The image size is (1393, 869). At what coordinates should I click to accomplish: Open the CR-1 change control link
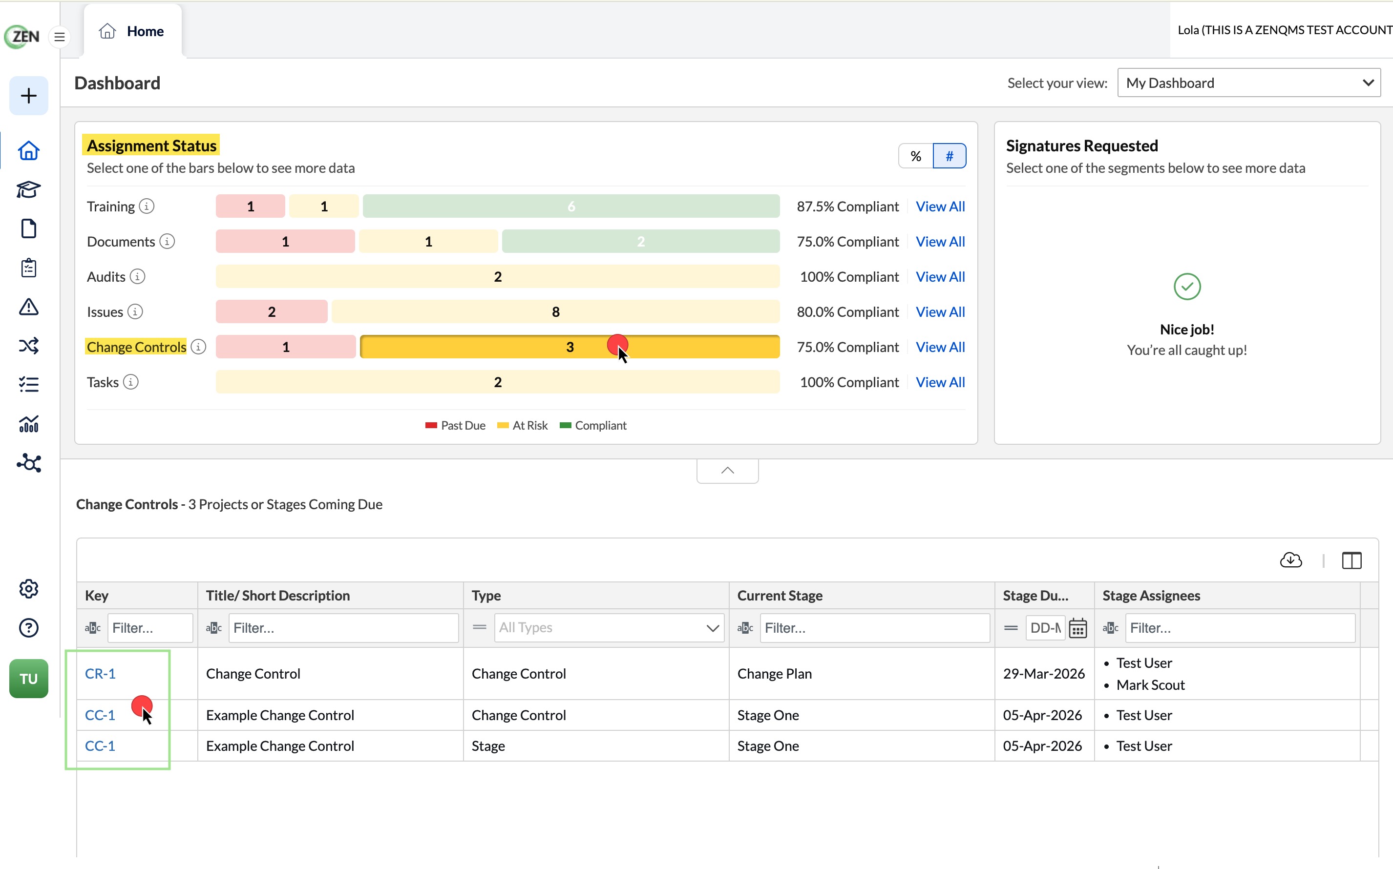[x=100, y=674]
